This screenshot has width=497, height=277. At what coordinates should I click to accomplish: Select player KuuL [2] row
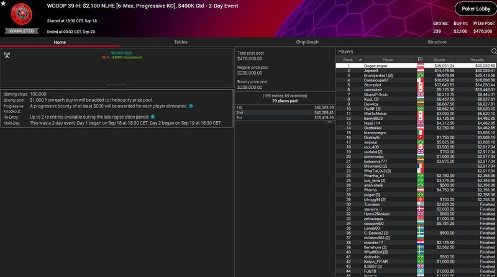[x=416, y=99]
